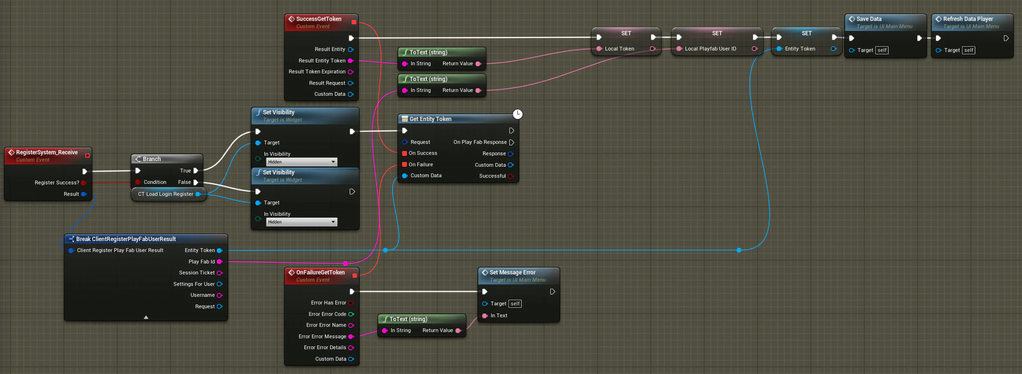The width and height of the screenshot is (1022, 374).
Task: Click the Get Entity Token header icon
Action: pyautogui.click(x=405, y=119)
